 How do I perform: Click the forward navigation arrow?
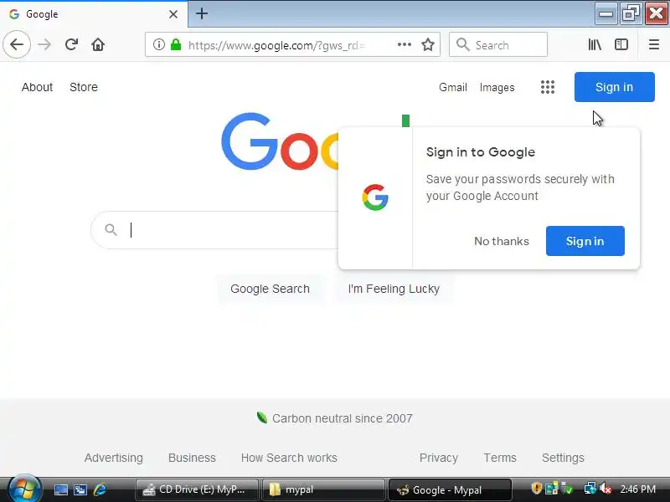[x=44, y=44]
